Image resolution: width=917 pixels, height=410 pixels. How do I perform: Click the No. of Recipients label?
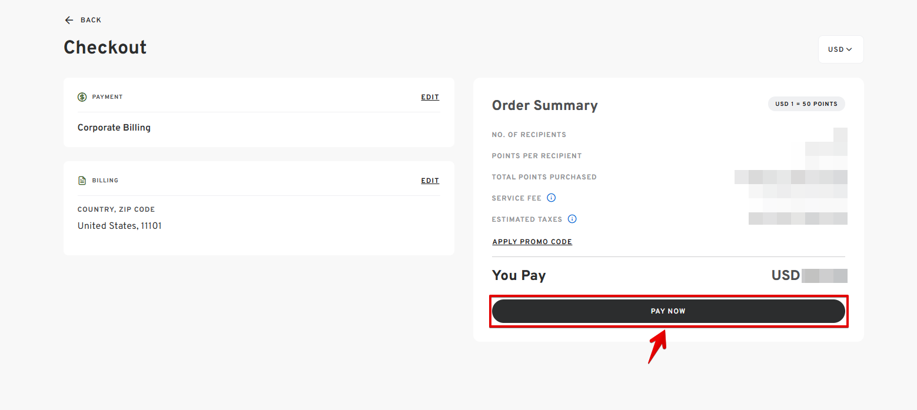tap(529, 135)
